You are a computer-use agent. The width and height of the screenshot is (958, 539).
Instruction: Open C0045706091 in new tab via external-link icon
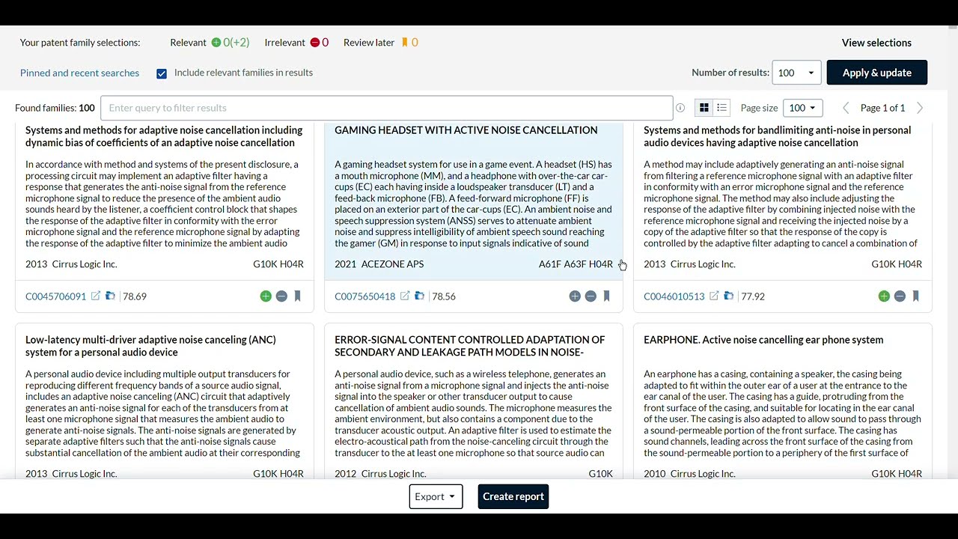coord(96,296)
